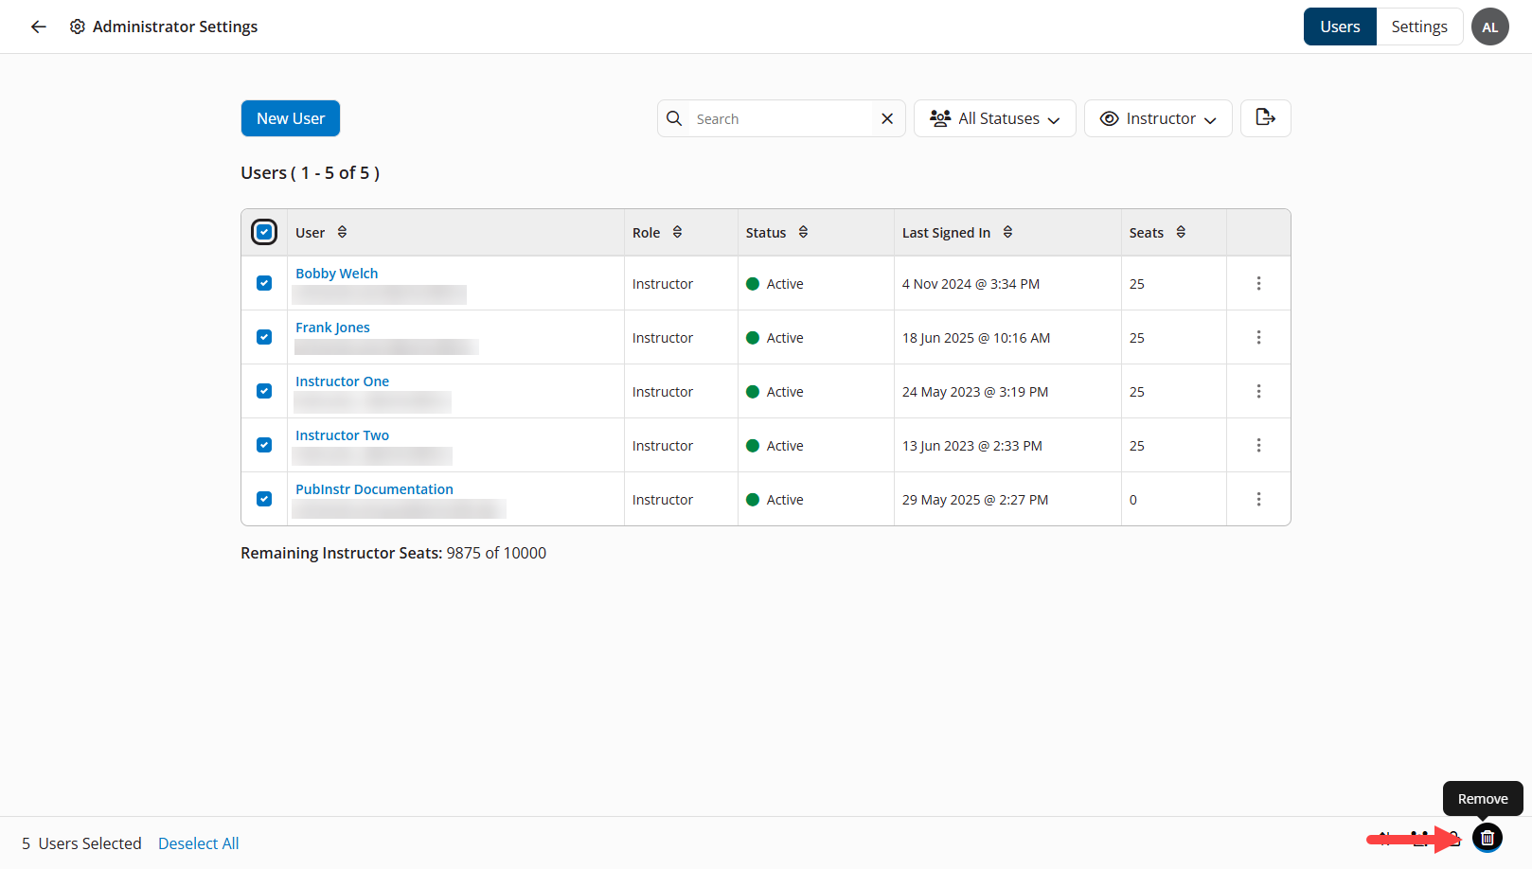Screen dimensions: 1532x869
Task: Uncheck the Instructor Two row checkbox
Action: (264, 445)
